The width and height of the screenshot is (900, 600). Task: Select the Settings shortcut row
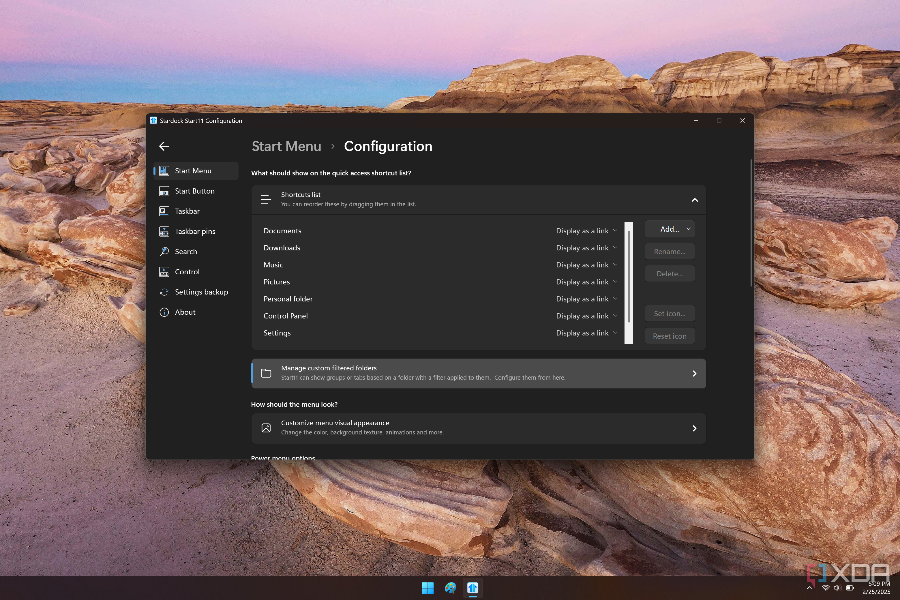point(440,333)
